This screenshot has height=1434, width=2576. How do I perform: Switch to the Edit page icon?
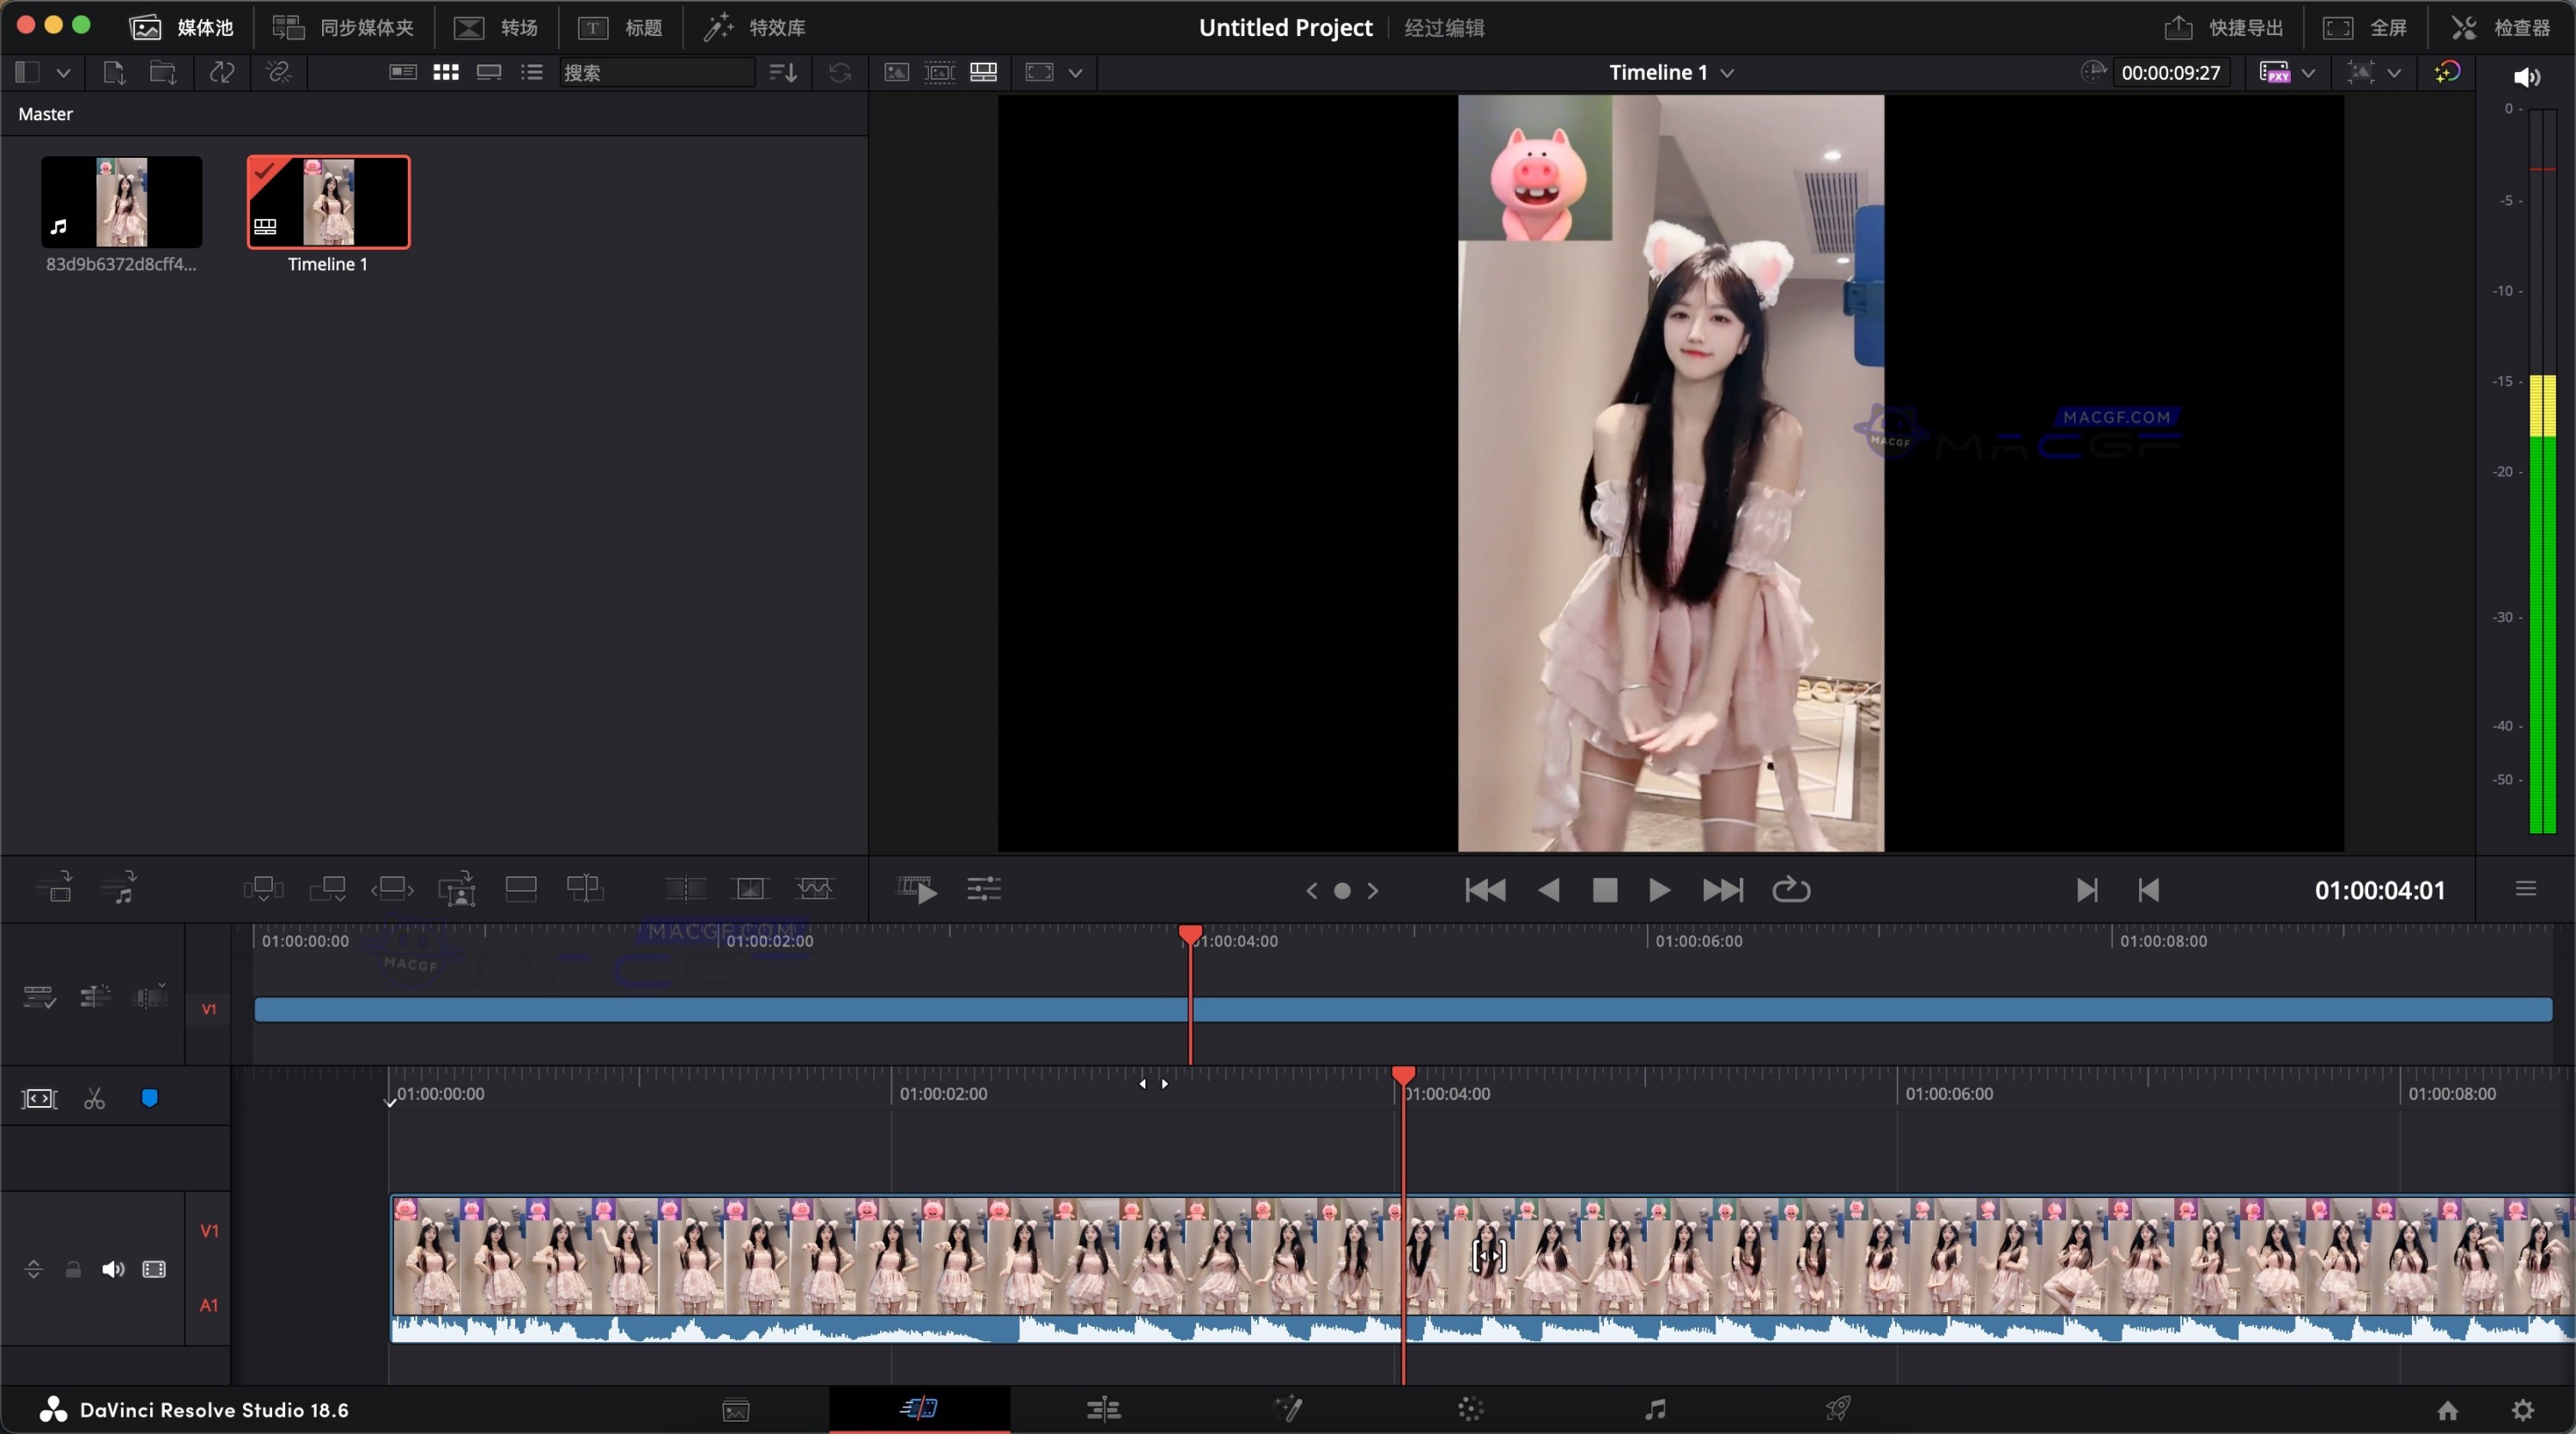pyautogui.click(x=1104, y=1410)
